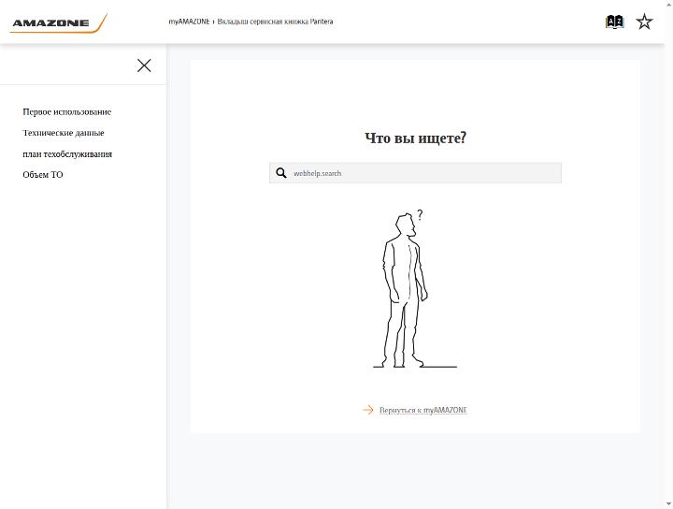This screenshot has height=509, width=673.
Task: Click the breadcrumb separator arrow
Action: point(213,22)
